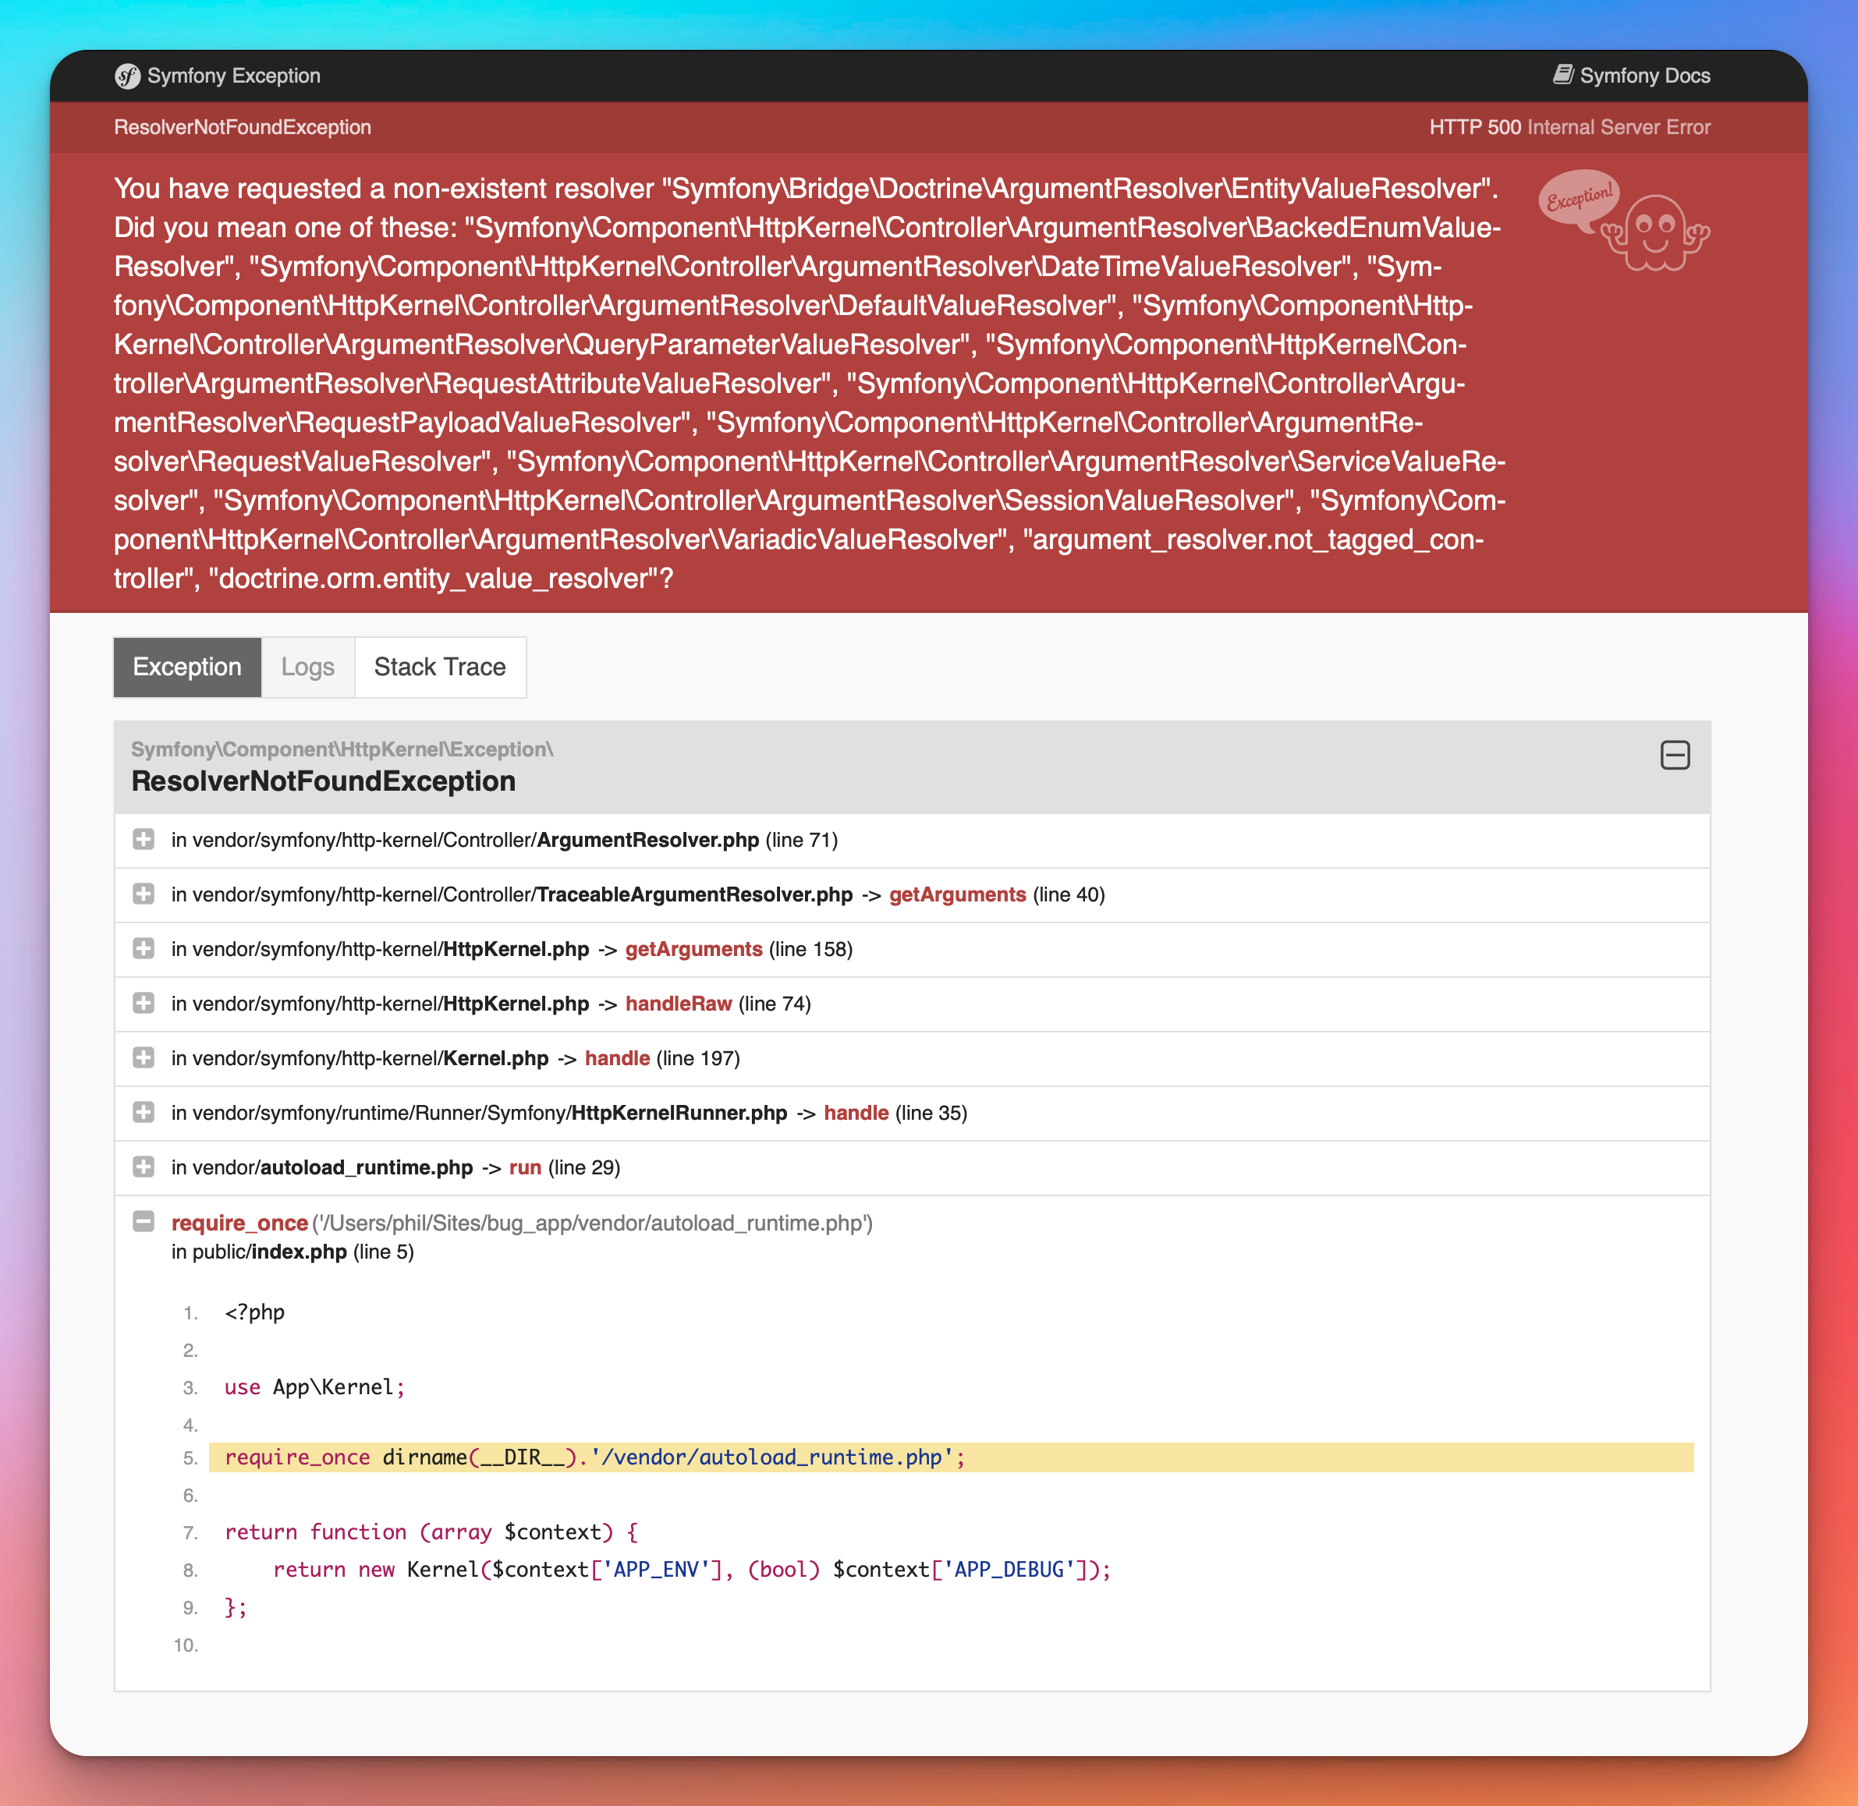Click the 'return function (array $context)' code line
This screenshot has height=1806, width=1858.
tap(431, 1533)
